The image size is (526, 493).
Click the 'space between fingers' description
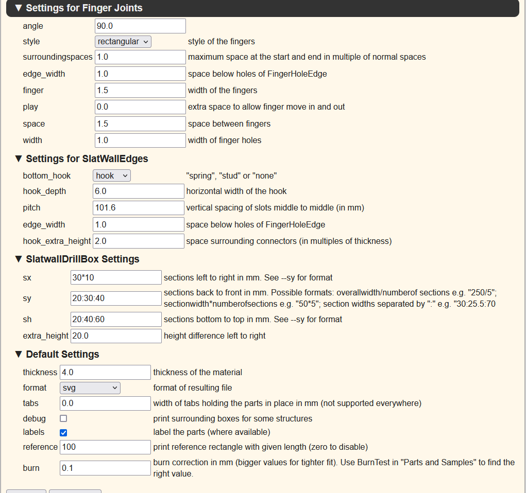click(229, 124)
